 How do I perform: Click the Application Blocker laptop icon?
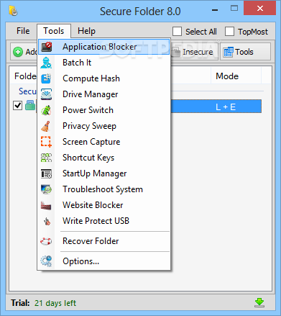tap(46, 47)
